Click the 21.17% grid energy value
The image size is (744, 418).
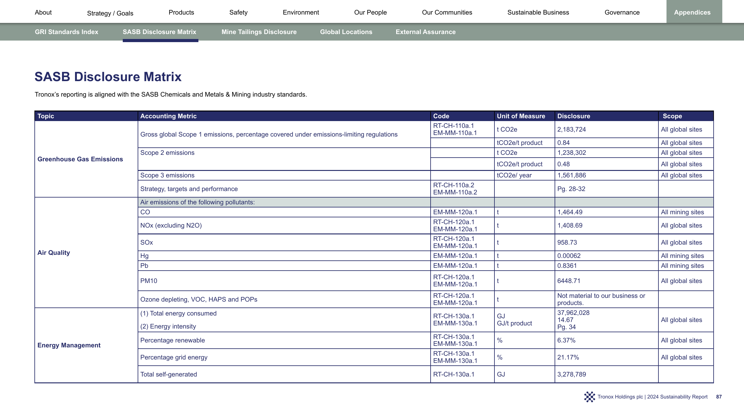click(x=568, y=357)
